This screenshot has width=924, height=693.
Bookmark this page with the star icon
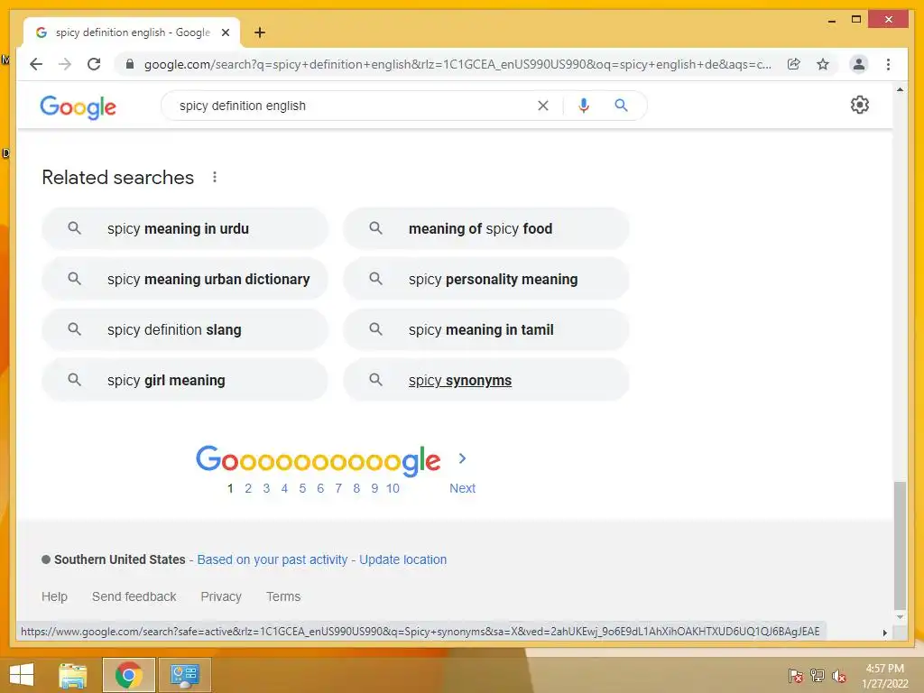823,64
